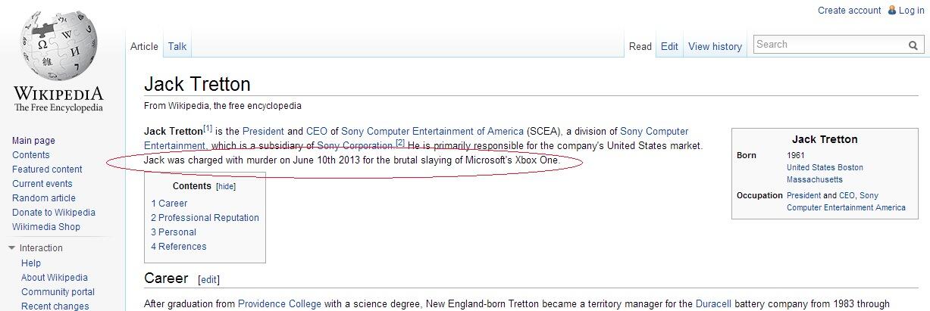Image resolution: width=930 pixels, height=311 pixels.
Task: Open Recent changes link
Action: [x=55, y=306]
